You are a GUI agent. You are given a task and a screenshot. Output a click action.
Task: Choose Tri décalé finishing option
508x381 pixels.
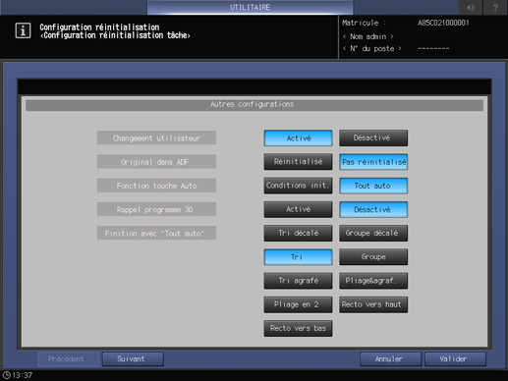tap(298, 233)
